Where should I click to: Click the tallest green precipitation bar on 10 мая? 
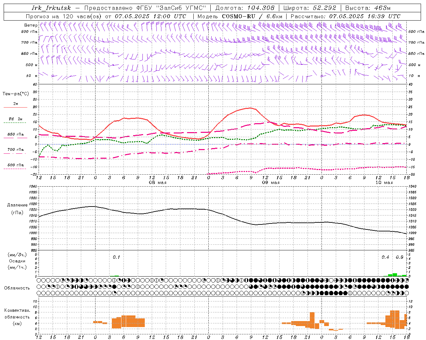tap(395, 275)
